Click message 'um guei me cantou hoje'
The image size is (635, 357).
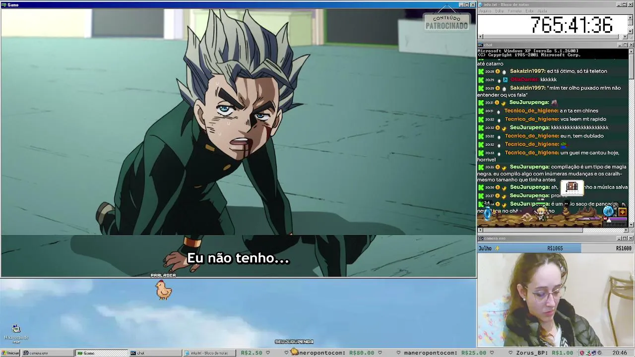[590, 153]
